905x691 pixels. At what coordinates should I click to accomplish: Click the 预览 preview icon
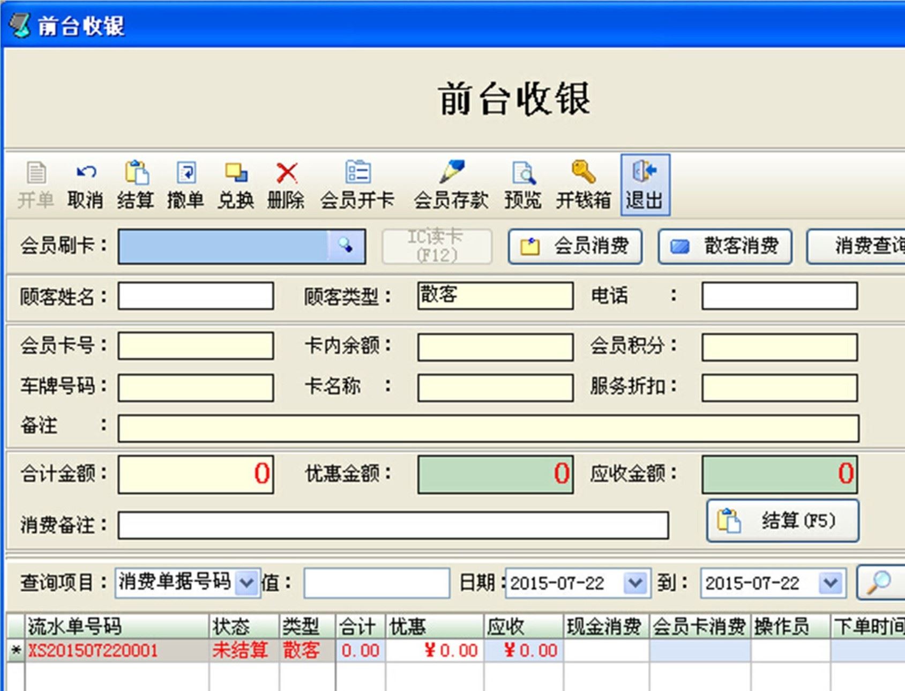522,173
